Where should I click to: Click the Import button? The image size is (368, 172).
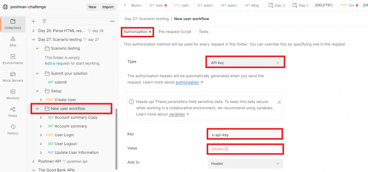coord(108,7)
